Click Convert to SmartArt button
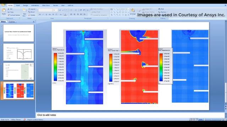Image resolution: width=227 pixels, height=127 pixels. pyautogui.click(x=99, y=15)
